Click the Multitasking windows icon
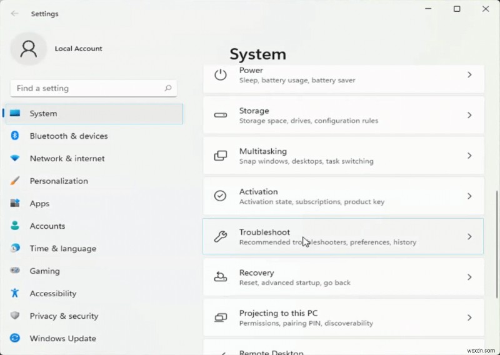 click(220, 156)
